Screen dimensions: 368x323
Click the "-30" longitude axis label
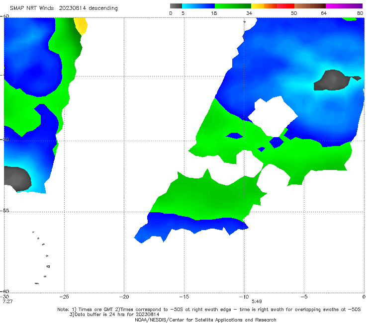coord(4,297)
